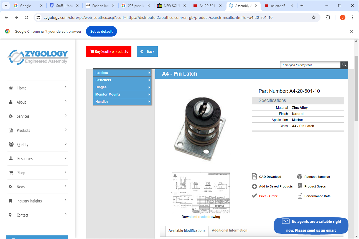Open a new browser tab
359x239 pixels.
click(x=302, y=6)
